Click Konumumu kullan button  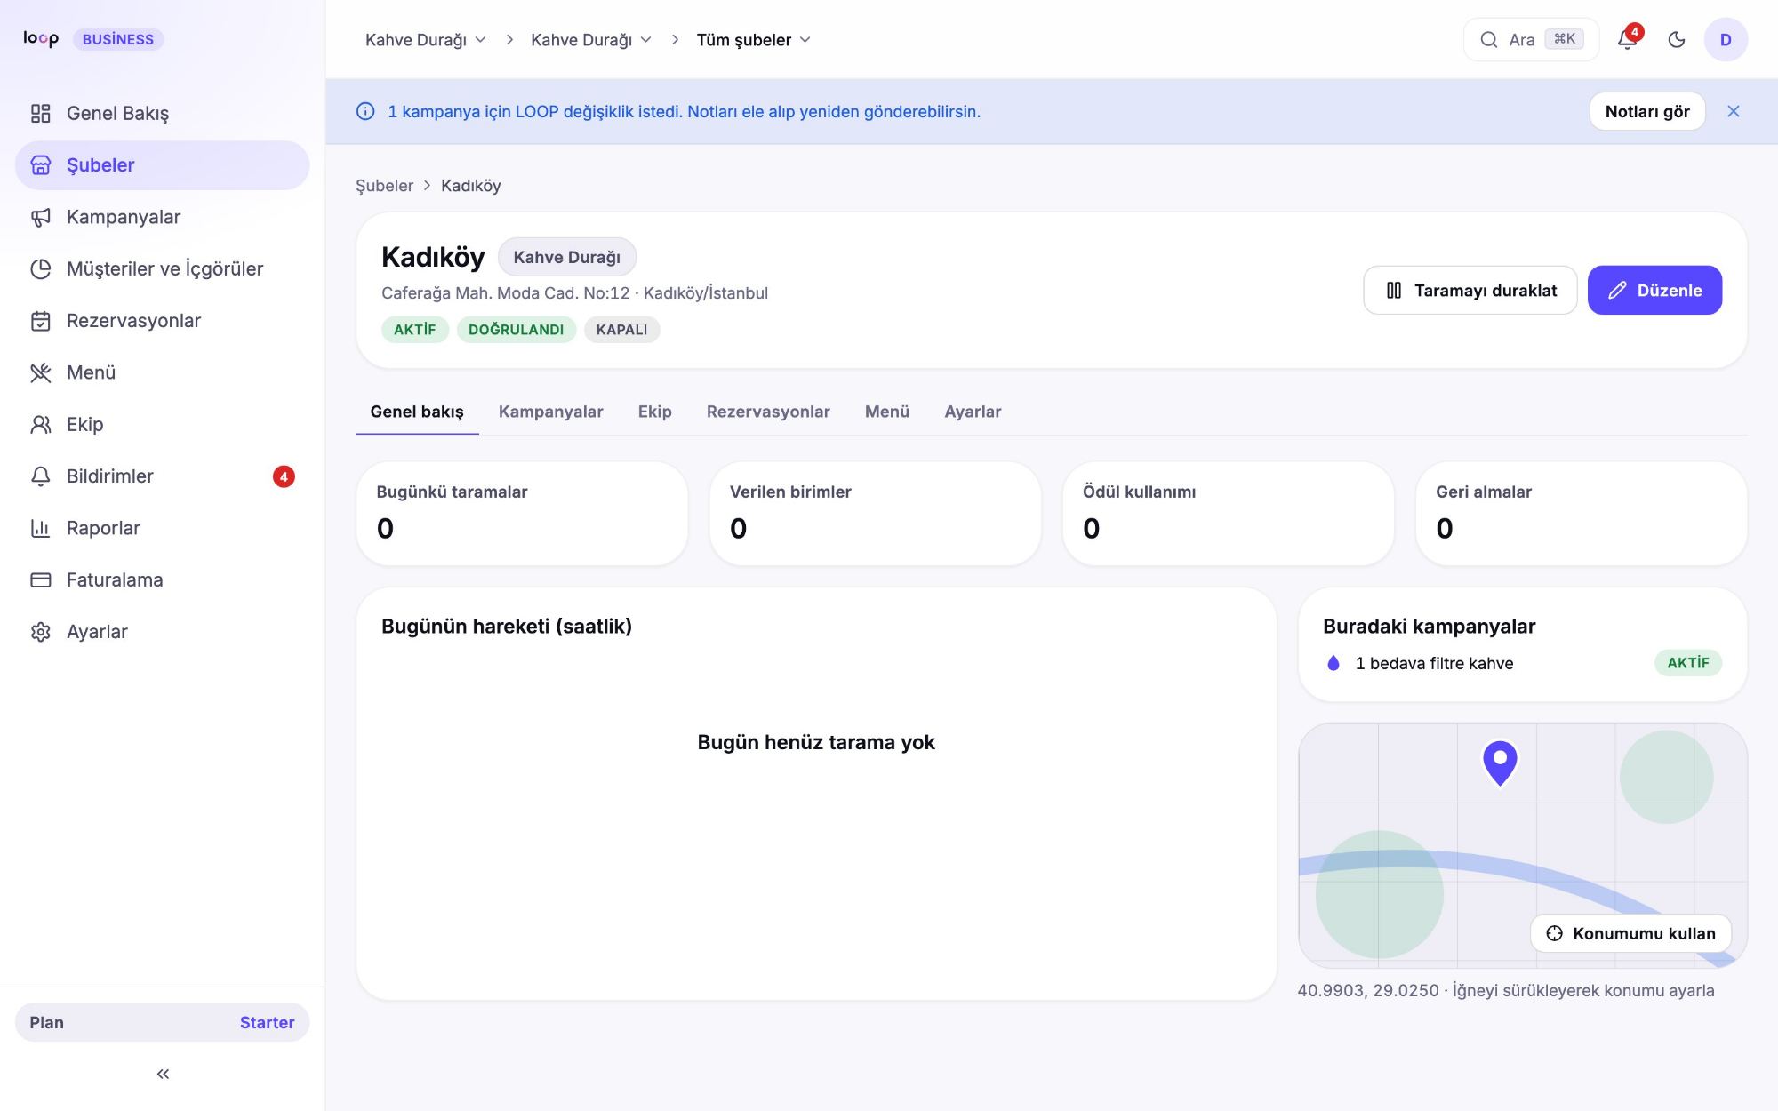click(1630, 933)
